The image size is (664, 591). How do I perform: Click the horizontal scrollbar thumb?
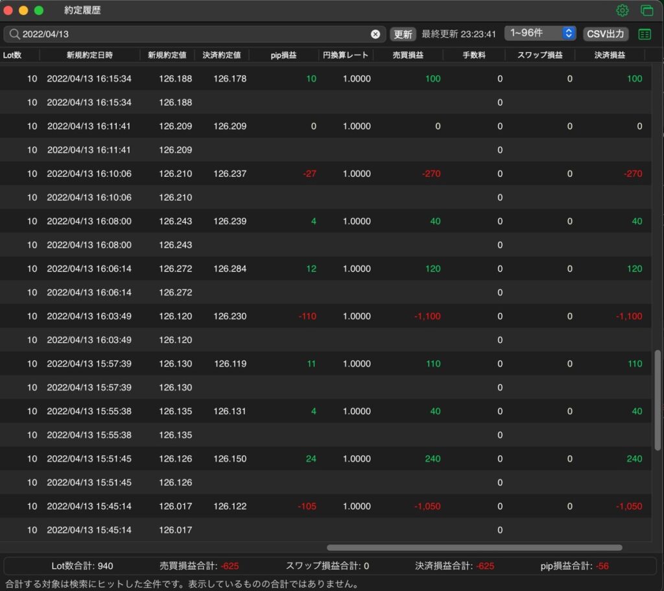click(x=474, y=548)
